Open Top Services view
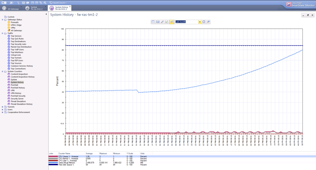316x170 pixels. click(16, 36)
